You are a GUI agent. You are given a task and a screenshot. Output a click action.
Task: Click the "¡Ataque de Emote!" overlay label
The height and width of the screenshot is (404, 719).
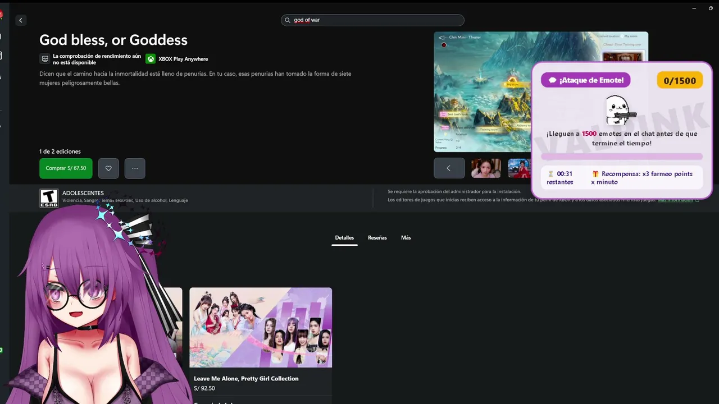click(x=586, y=80)
